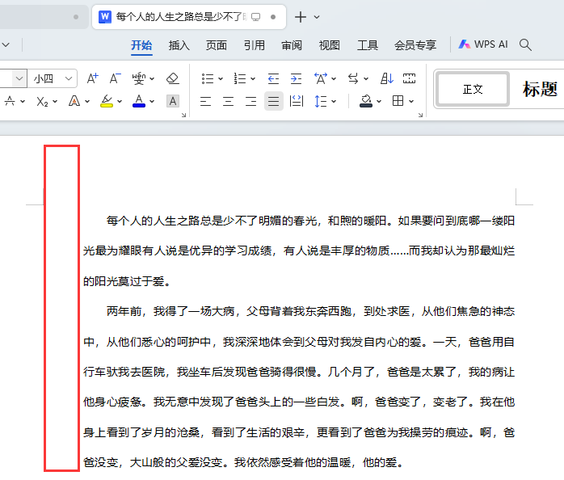Image resolution: width=564 pixels, height=480 pixels.
Task: Click the document tab display mode icon
Action: pos(255,17)
